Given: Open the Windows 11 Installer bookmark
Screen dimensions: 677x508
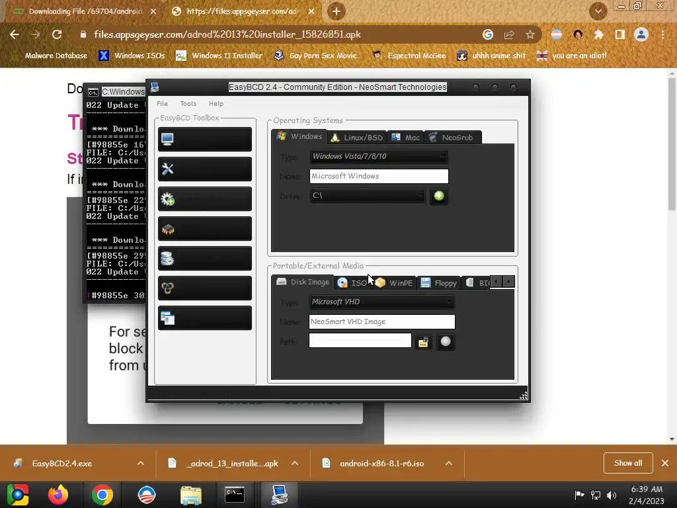Looking at the screenshot, I should click(x=219, y=56).
